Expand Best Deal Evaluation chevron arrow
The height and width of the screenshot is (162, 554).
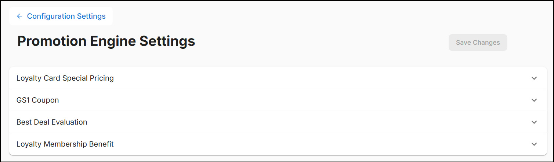click(534, 122)
